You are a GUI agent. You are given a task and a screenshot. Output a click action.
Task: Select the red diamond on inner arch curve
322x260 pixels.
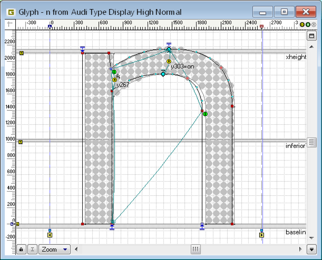click(187, 78)
